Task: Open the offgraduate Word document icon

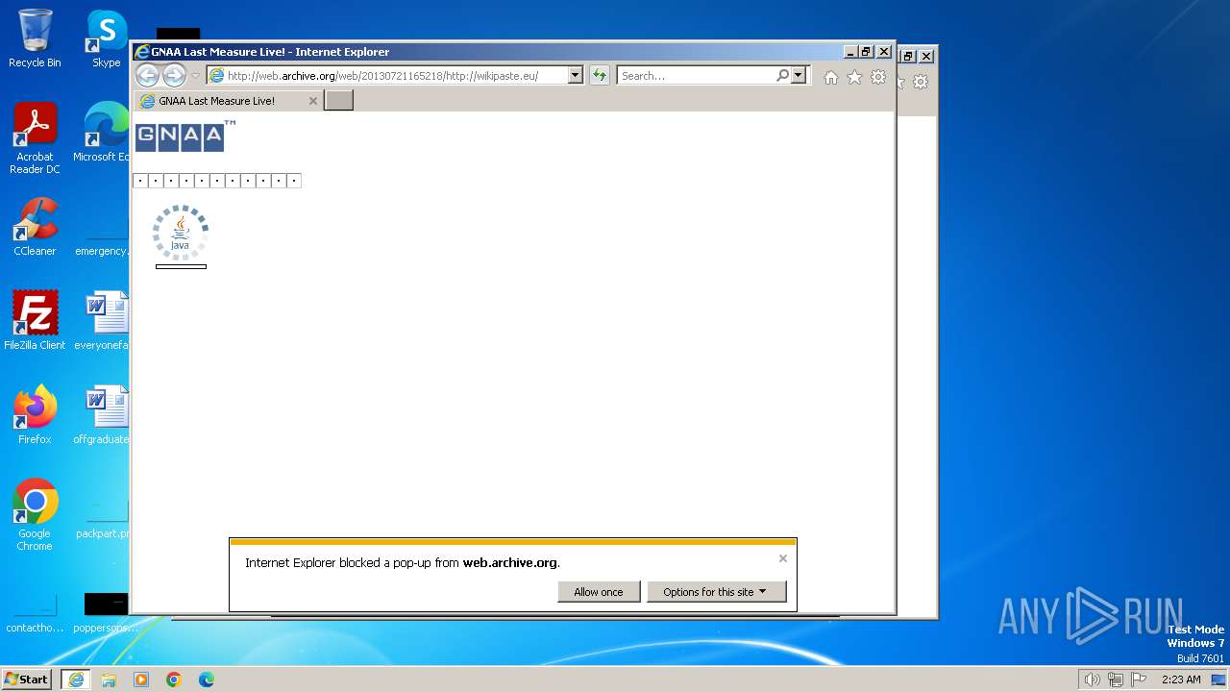Action: click(102, 415)
